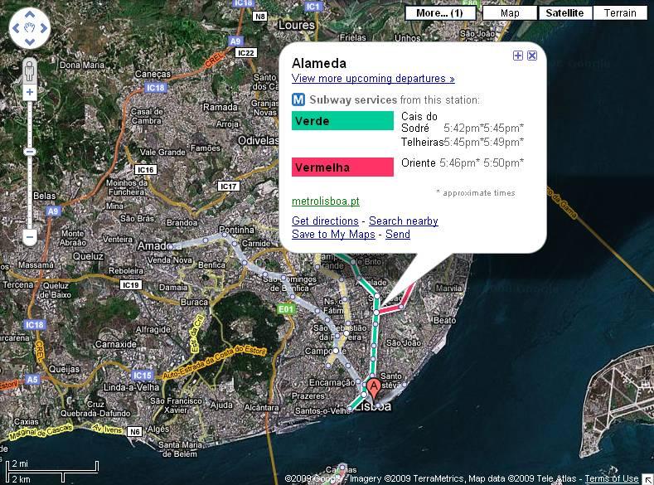The image size is (654, 485).
Task: Click Get directions link
Action: [x=325, y=221]
